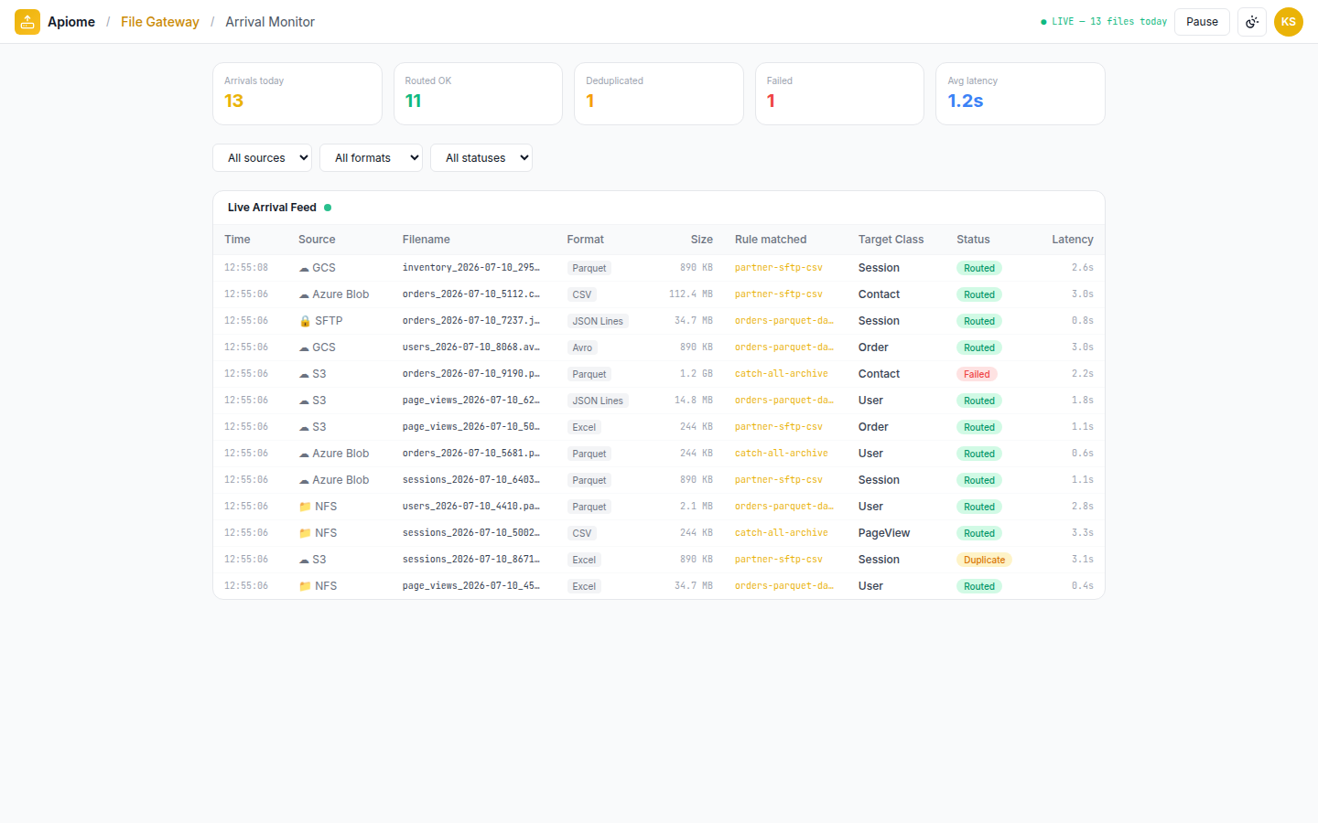Click the S3 cloud icon in the page_views_2026-07-10_62 row

coord(304,401)
